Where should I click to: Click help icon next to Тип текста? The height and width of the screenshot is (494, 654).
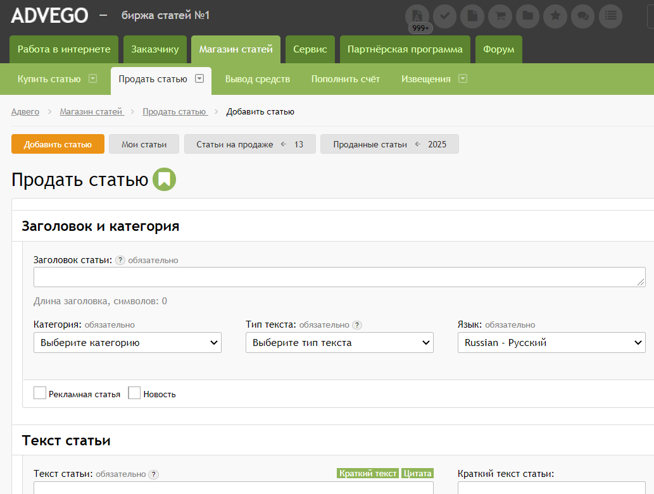(357, 324)
